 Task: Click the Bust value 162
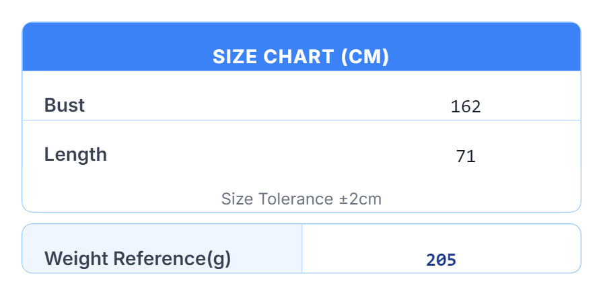click(466, 106)
